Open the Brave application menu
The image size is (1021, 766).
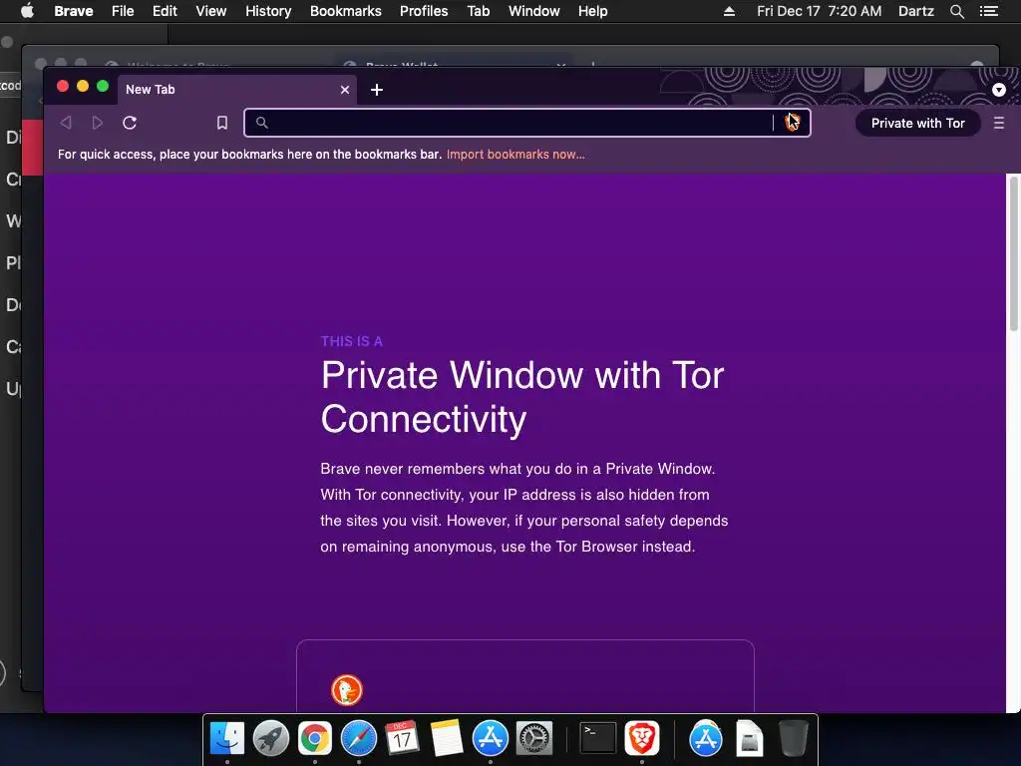pos(74,11)
